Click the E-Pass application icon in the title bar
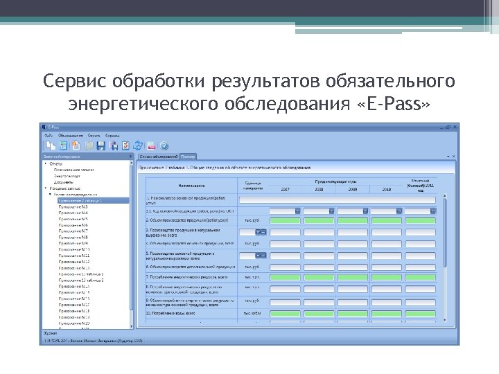Screen dimensions: 499x374 coord(44,127)
